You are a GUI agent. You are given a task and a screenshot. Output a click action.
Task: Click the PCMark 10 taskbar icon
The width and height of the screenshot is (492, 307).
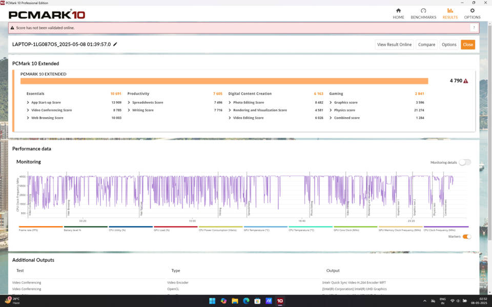(x=280, y=301)
